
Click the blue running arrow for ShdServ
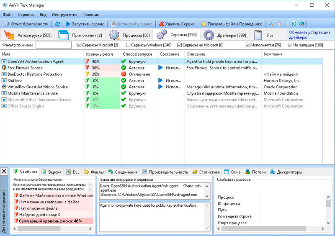click(x=160, y=80)
